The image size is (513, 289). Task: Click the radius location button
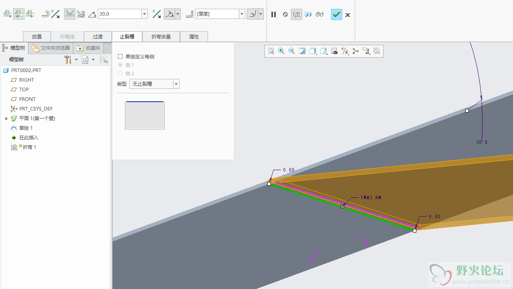point(252,14)
